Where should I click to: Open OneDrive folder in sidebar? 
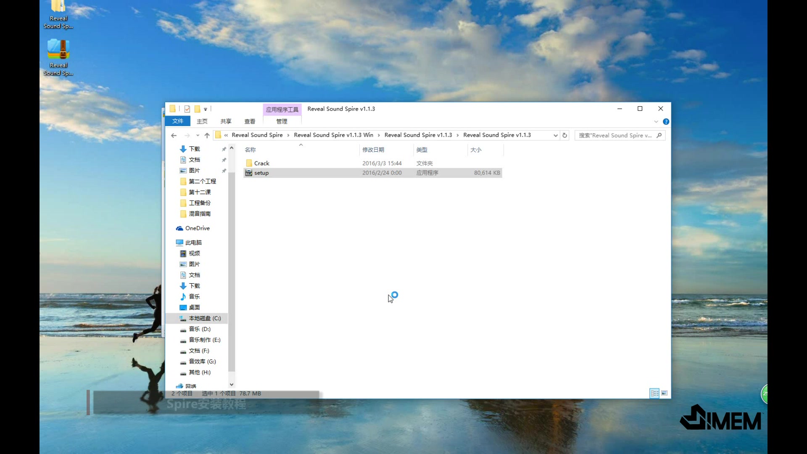click(197, 228)
